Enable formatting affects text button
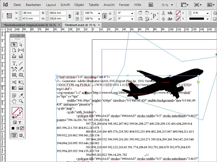 pos(20,122)
